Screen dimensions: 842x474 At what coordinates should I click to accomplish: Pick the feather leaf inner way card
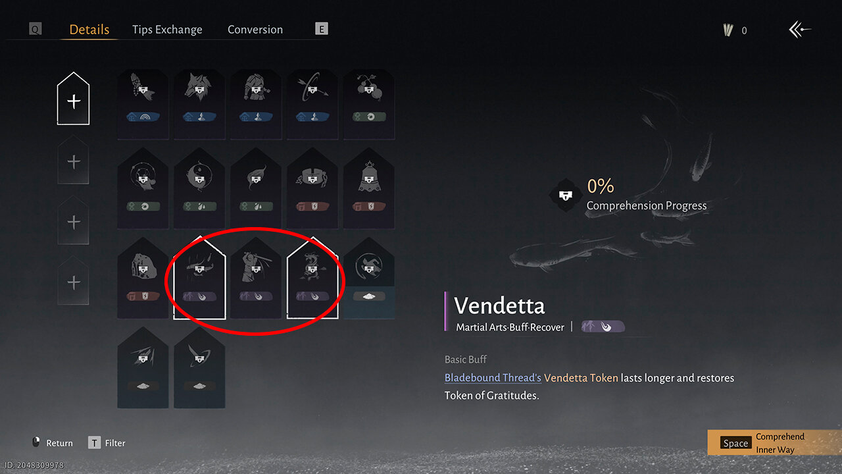(x=256, y=188)
